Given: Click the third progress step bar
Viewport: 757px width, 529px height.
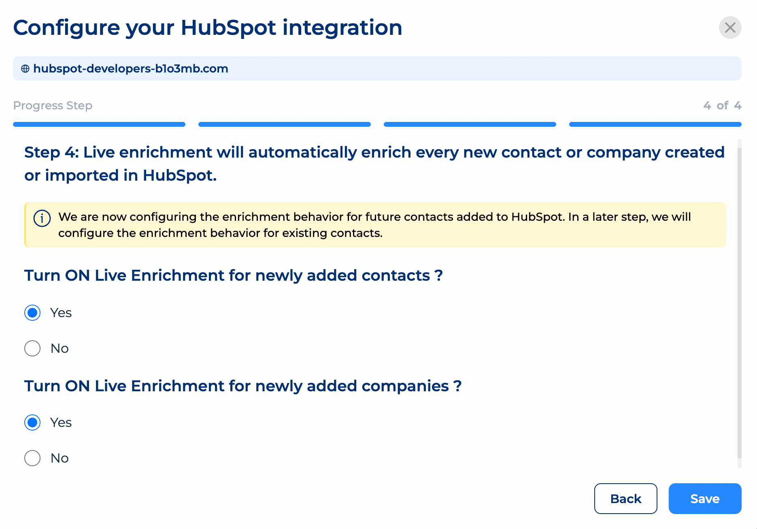Looking at the screenshot, I should tap(470, 124).
